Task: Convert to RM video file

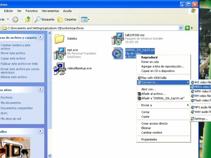Action: pos(201,96)
